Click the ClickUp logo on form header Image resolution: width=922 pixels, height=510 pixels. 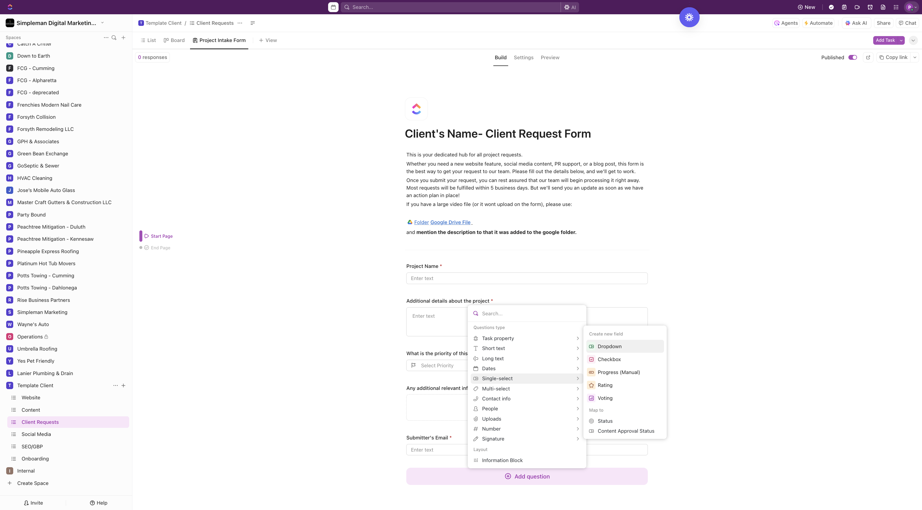pos(416,109)
